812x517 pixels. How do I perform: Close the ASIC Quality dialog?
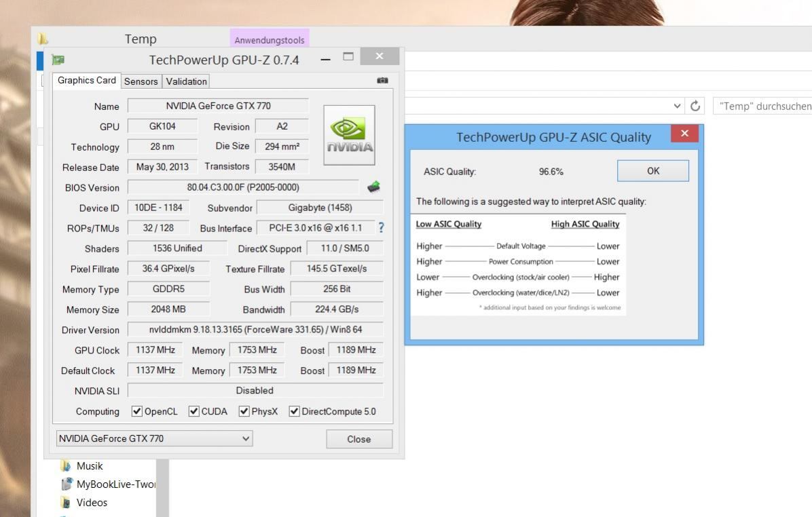tap(684, 134)
